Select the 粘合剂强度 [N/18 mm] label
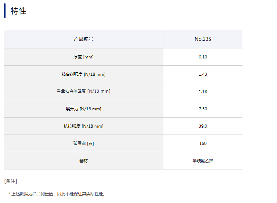Image resolution: width=277 pixels, height=203 pixels. click(84, 74)
